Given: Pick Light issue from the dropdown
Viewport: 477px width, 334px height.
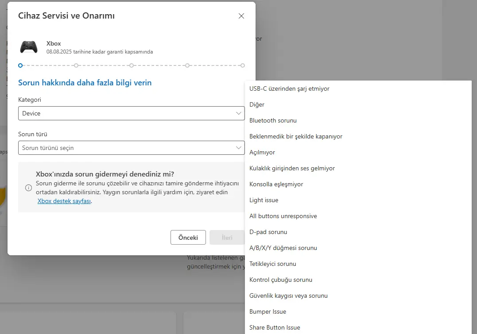Looking at the screenshot, I should point(358,200).
